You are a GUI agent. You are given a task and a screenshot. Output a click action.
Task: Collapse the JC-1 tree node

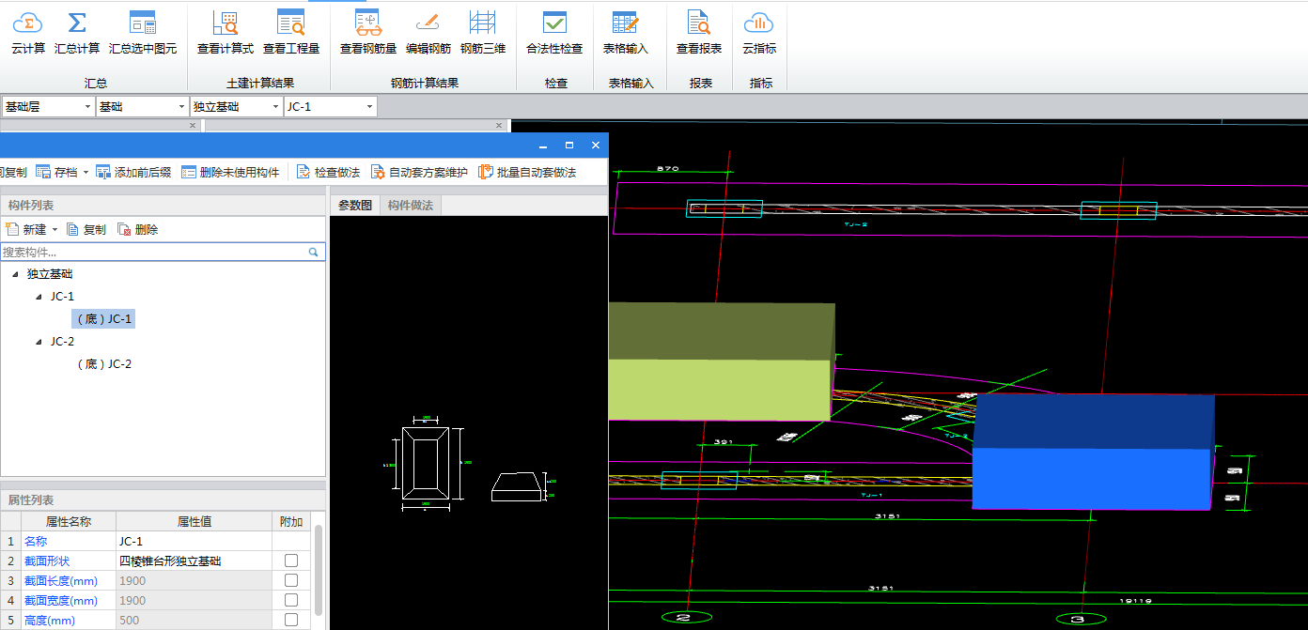[39, 297]
